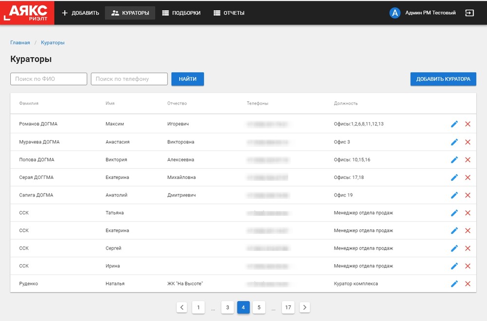Click the logout icon in header

coord(469,13)
